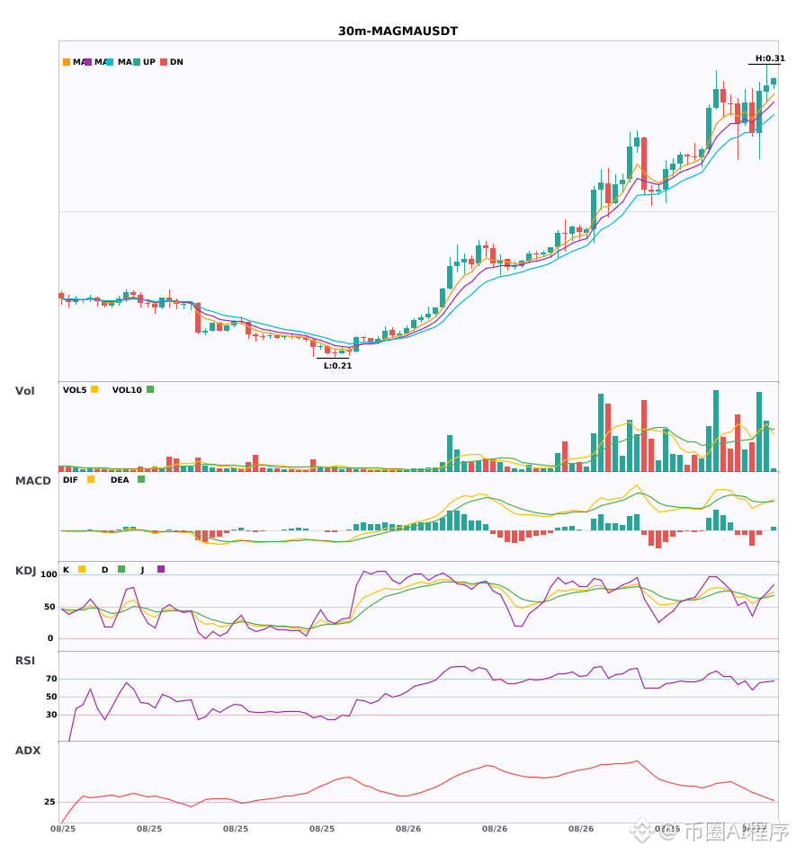The width and height of the screenshot is (796, 854).
Task: Toggle the red DN legend marker
Action: point(164,62)
